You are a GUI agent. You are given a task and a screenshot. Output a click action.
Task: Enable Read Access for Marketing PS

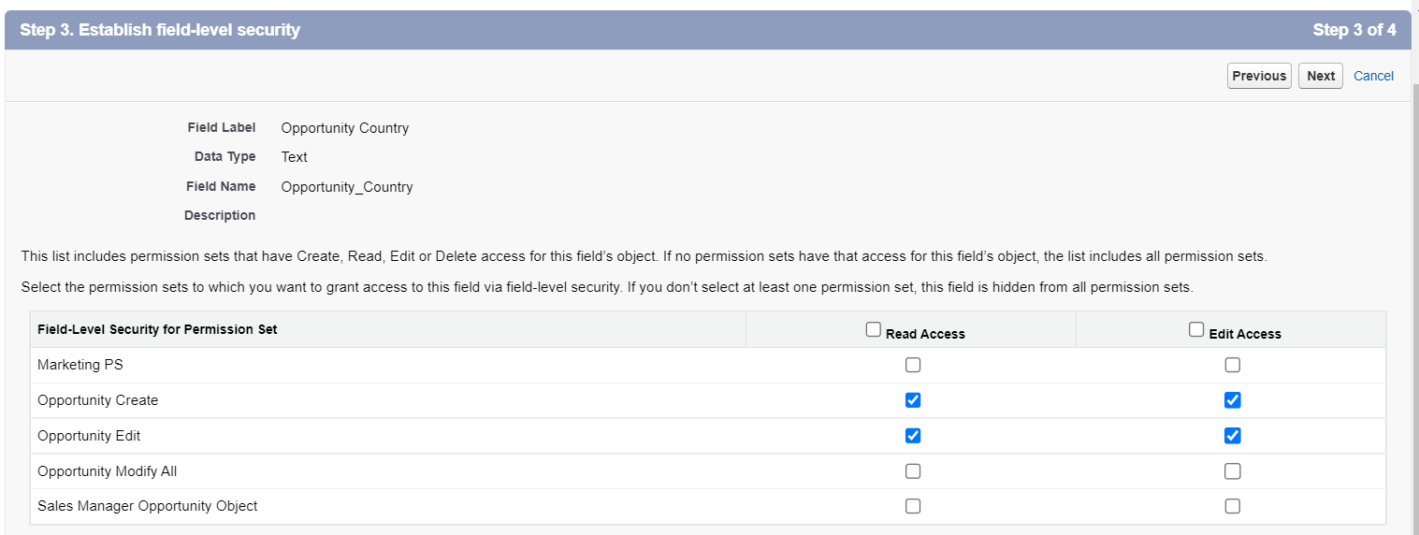click(x=913, y=365)
